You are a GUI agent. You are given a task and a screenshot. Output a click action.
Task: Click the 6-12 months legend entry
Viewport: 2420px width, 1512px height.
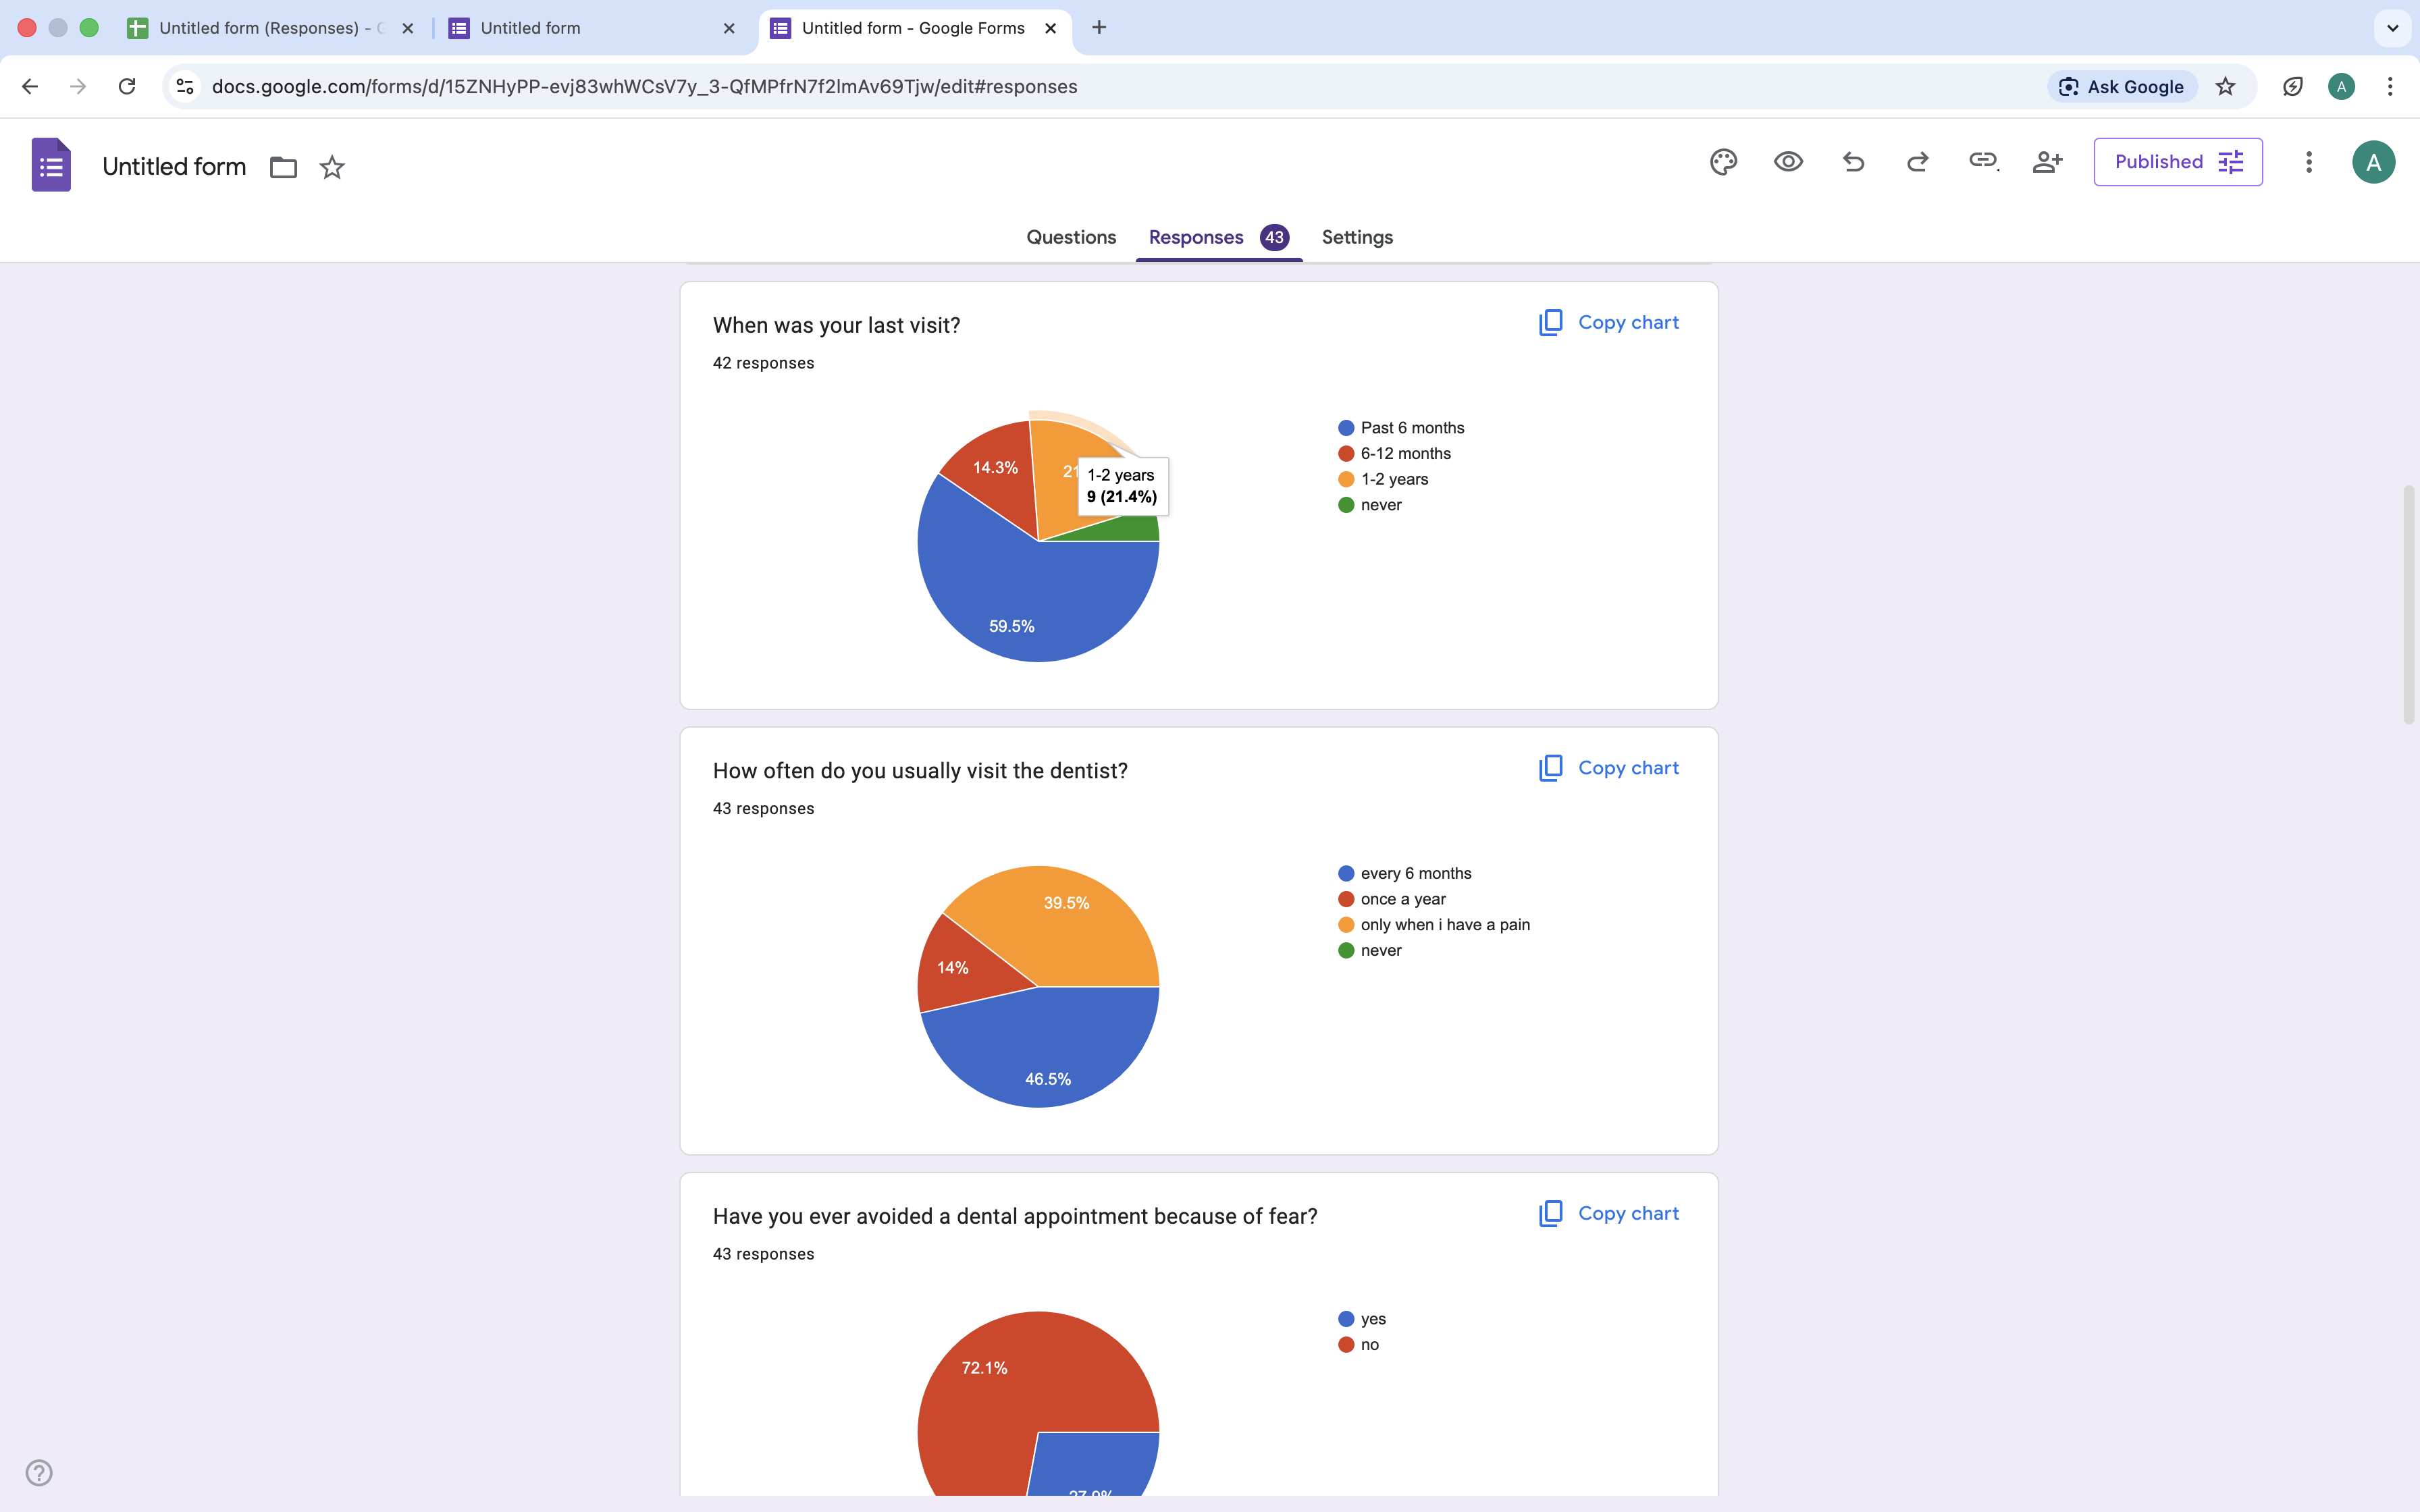1394,453
